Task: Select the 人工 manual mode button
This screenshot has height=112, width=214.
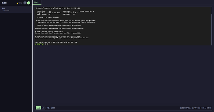Action: (x=38, y=108)
